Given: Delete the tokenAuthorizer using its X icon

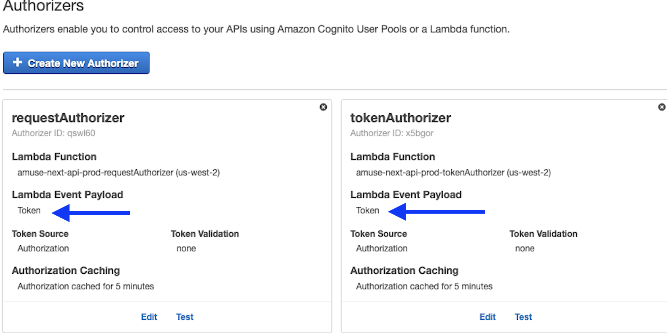Looking at the screenshot, I should click(x=662, y=107).
